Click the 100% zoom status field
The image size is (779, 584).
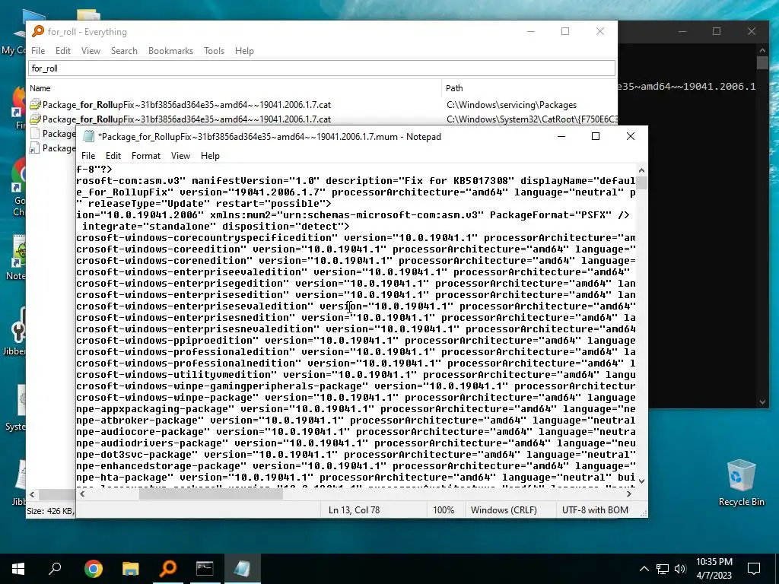[444, 510]
